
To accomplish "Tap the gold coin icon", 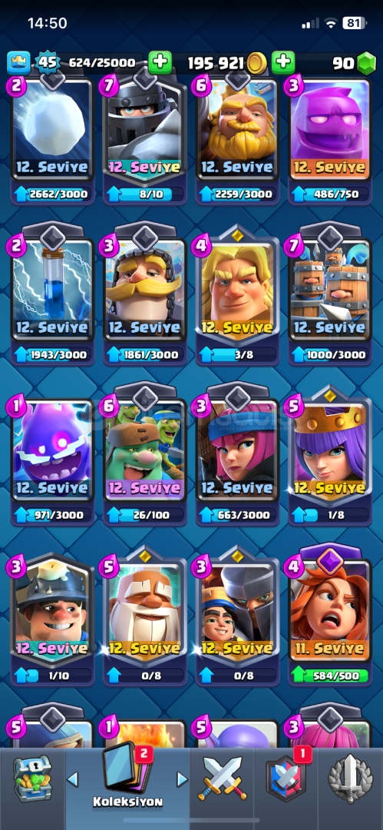I will 257,63.
